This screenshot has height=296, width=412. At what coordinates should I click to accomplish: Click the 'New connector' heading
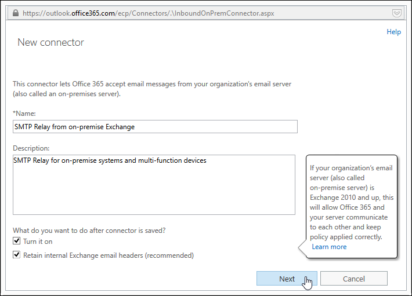[50, 42]
